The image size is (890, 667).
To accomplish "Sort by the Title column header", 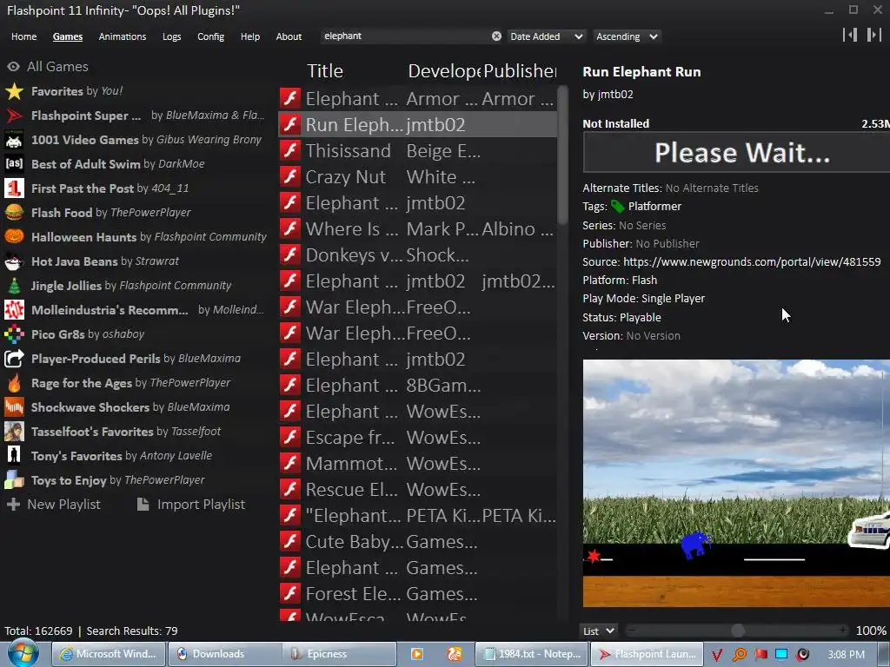I will pyautogui.click(x=325, y=71).
